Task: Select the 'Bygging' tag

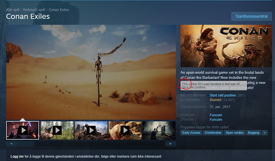Action: point(253,133)
